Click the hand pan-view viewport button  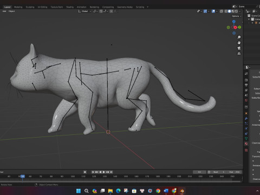pyautogui.click(x=239, y=43)
